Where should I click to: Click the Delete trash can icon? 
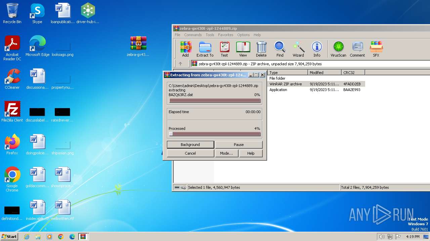pos(261,49)
